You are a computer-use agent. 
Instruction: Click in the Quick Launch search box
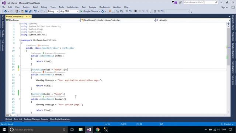pos(201,3)
